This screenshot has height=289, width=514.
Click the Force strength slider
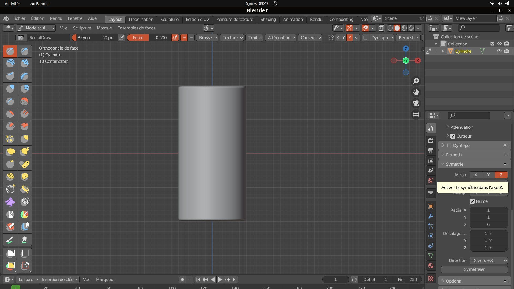149,38
